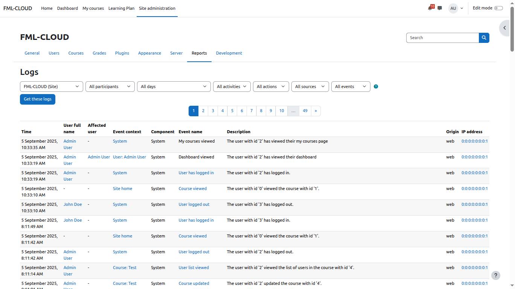Open the All days dropdown
The width and height of the screenshot is (515, 289).
(x=174, y=87)
